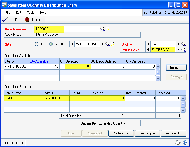Viewport: 190px width, 147px height.
Task: Click the Item Number link label
Action: 15,29
